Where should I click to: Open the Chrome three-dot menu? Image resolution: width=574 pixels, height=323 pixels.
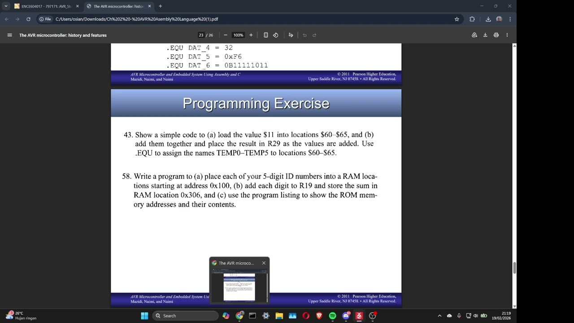[x=510, y=19]
